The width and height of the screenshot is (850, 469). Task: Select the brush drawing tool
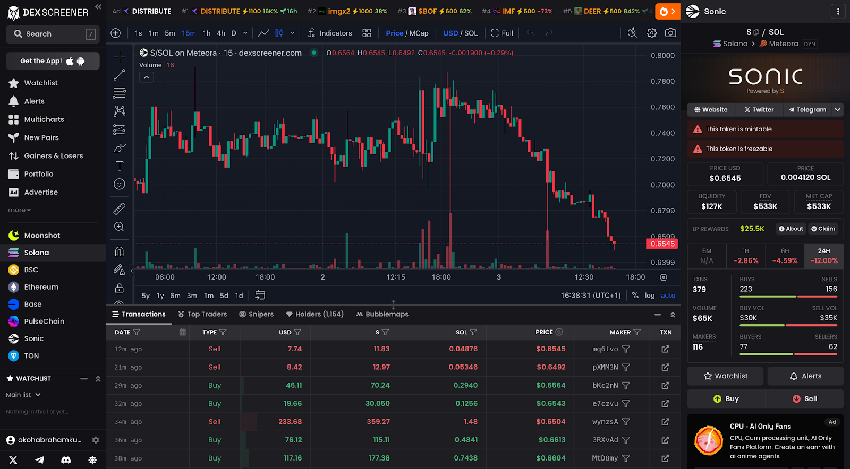click(x=120, y=148)
